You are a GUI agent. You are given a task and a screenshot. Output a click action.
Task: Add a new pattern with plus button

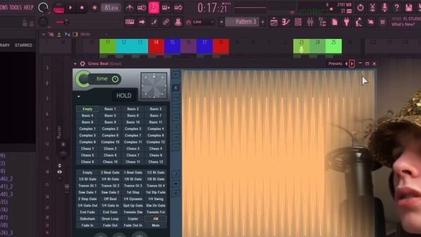(263, 22)
